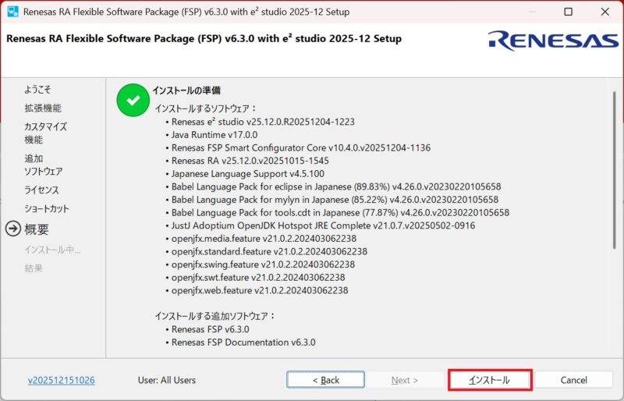The width and height of the screenshot is (624, 401).
Task: Click the Japanese Language Support v4.5.100 entry
Action: point(247,174)
